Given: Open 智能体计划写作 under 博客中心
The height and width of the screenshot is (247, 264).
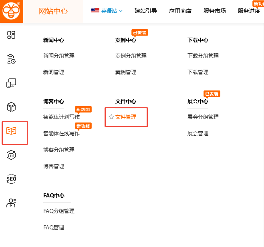Looking at the screenshot, I should (x=61, y=117).
